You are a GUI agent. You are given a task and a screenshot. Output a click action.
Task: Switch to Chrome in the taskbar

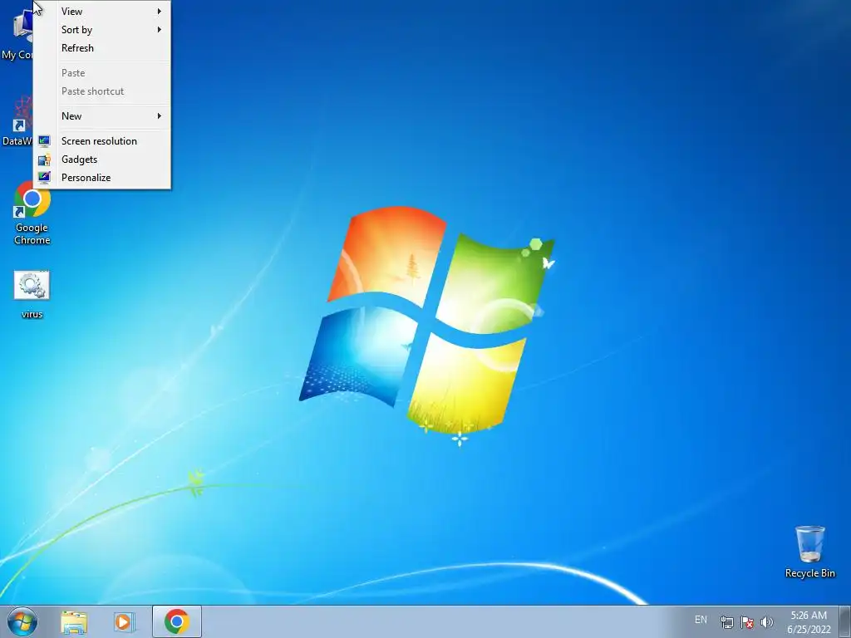click(177, 621)
